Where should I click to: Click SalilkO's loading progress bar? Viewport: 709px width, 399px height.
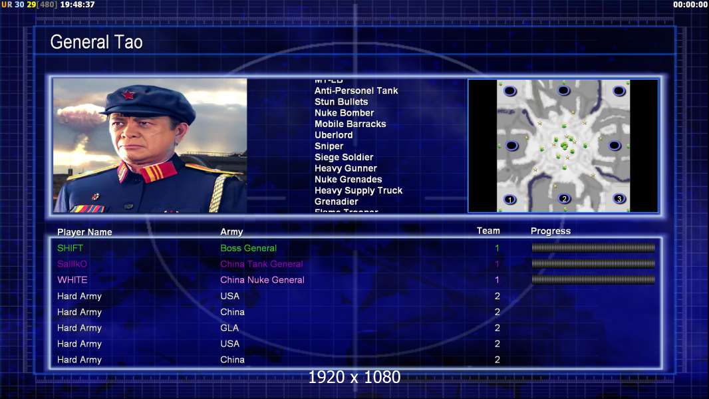[x=593, y=263]
